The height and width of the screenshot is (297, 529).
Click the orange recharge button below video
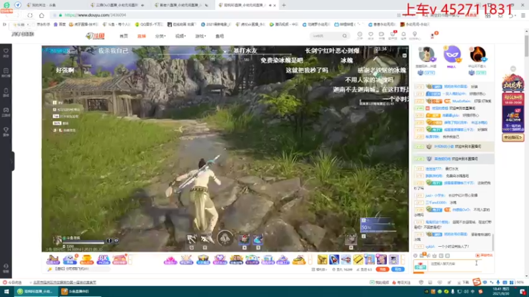383,269
